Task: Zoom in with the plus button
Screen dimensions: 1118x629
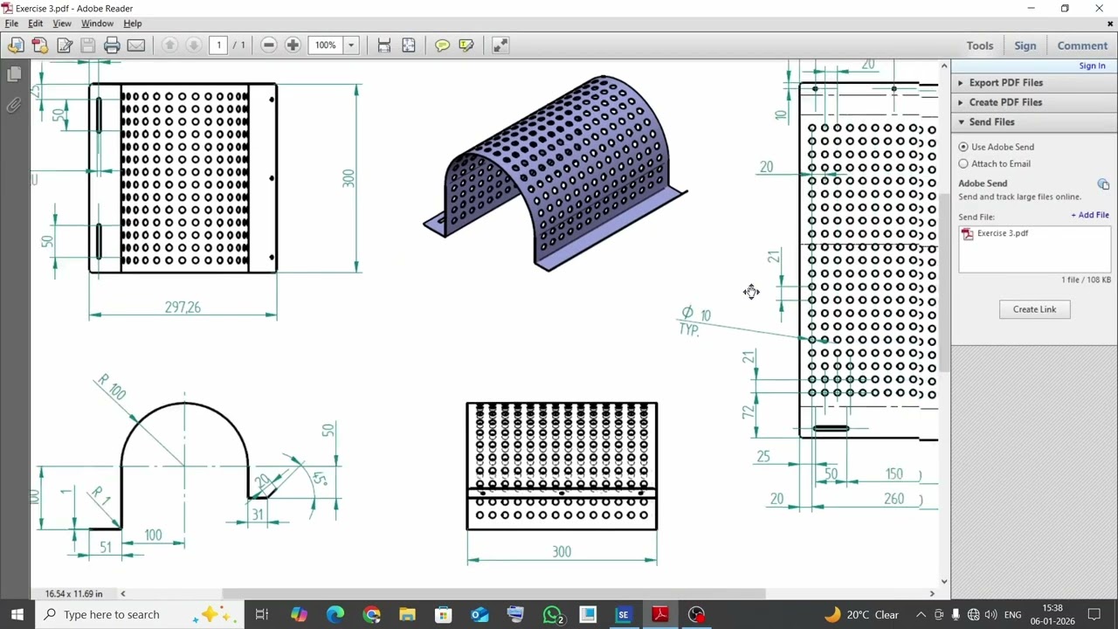Action: click(x=293, y=45)
